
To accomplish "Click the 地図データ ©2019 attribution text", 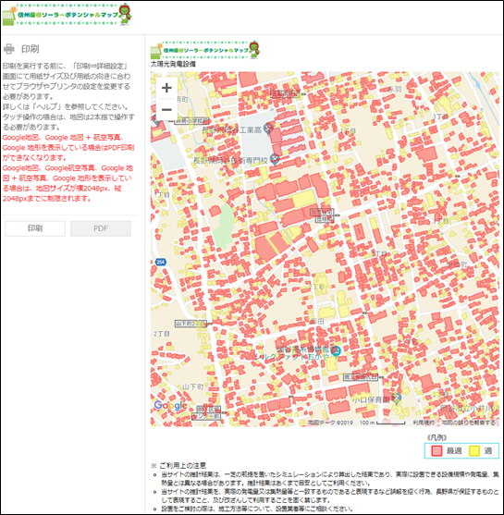I will [x=330, y=423].
